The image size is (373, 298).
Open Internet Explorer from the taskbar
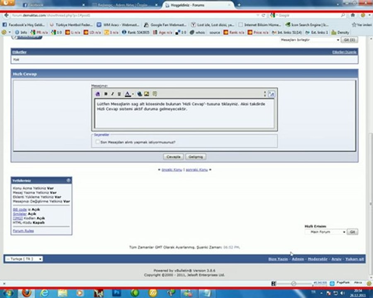(x=44, y=293)
